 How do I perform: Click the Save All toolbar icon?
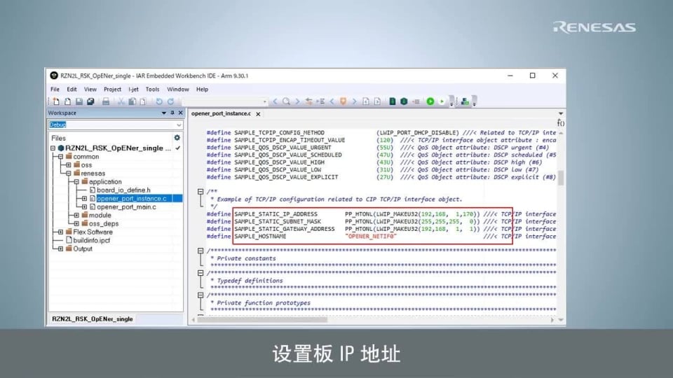click(x=90, y=101)
